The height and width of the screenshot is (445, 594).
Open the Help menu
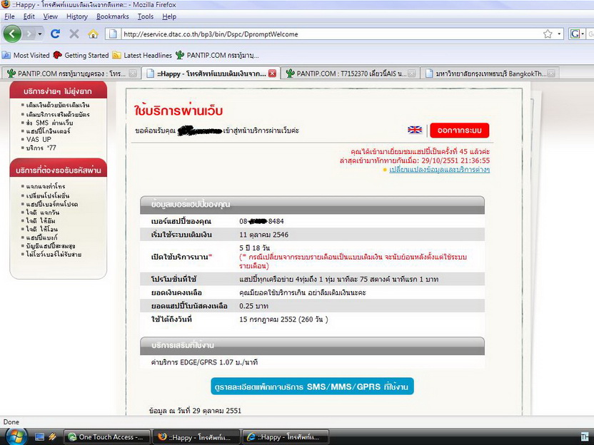169,16
